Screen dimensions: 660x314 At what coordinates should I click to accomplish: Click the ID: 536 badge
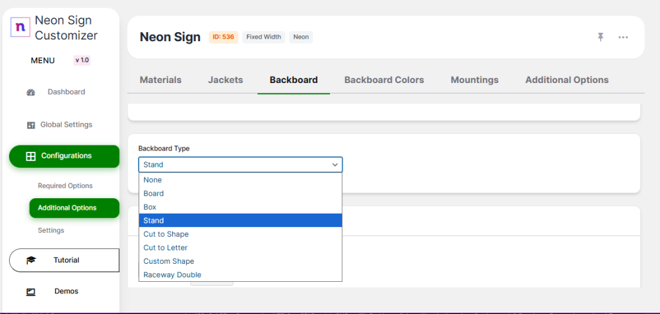point(223,37)
